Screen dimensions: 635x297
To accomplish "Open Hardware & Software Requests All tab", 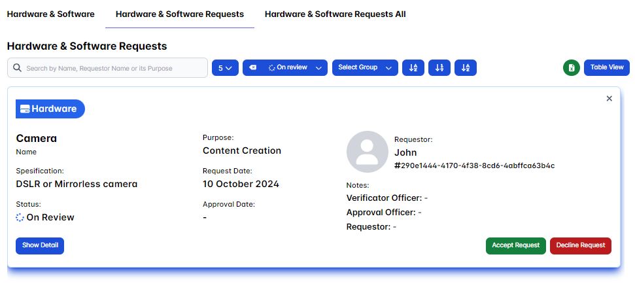I will [x=335, y=14].
